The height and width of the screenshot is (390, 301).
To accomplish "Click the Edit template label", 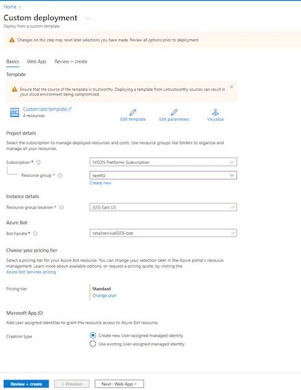I will [x=133, y=120].
